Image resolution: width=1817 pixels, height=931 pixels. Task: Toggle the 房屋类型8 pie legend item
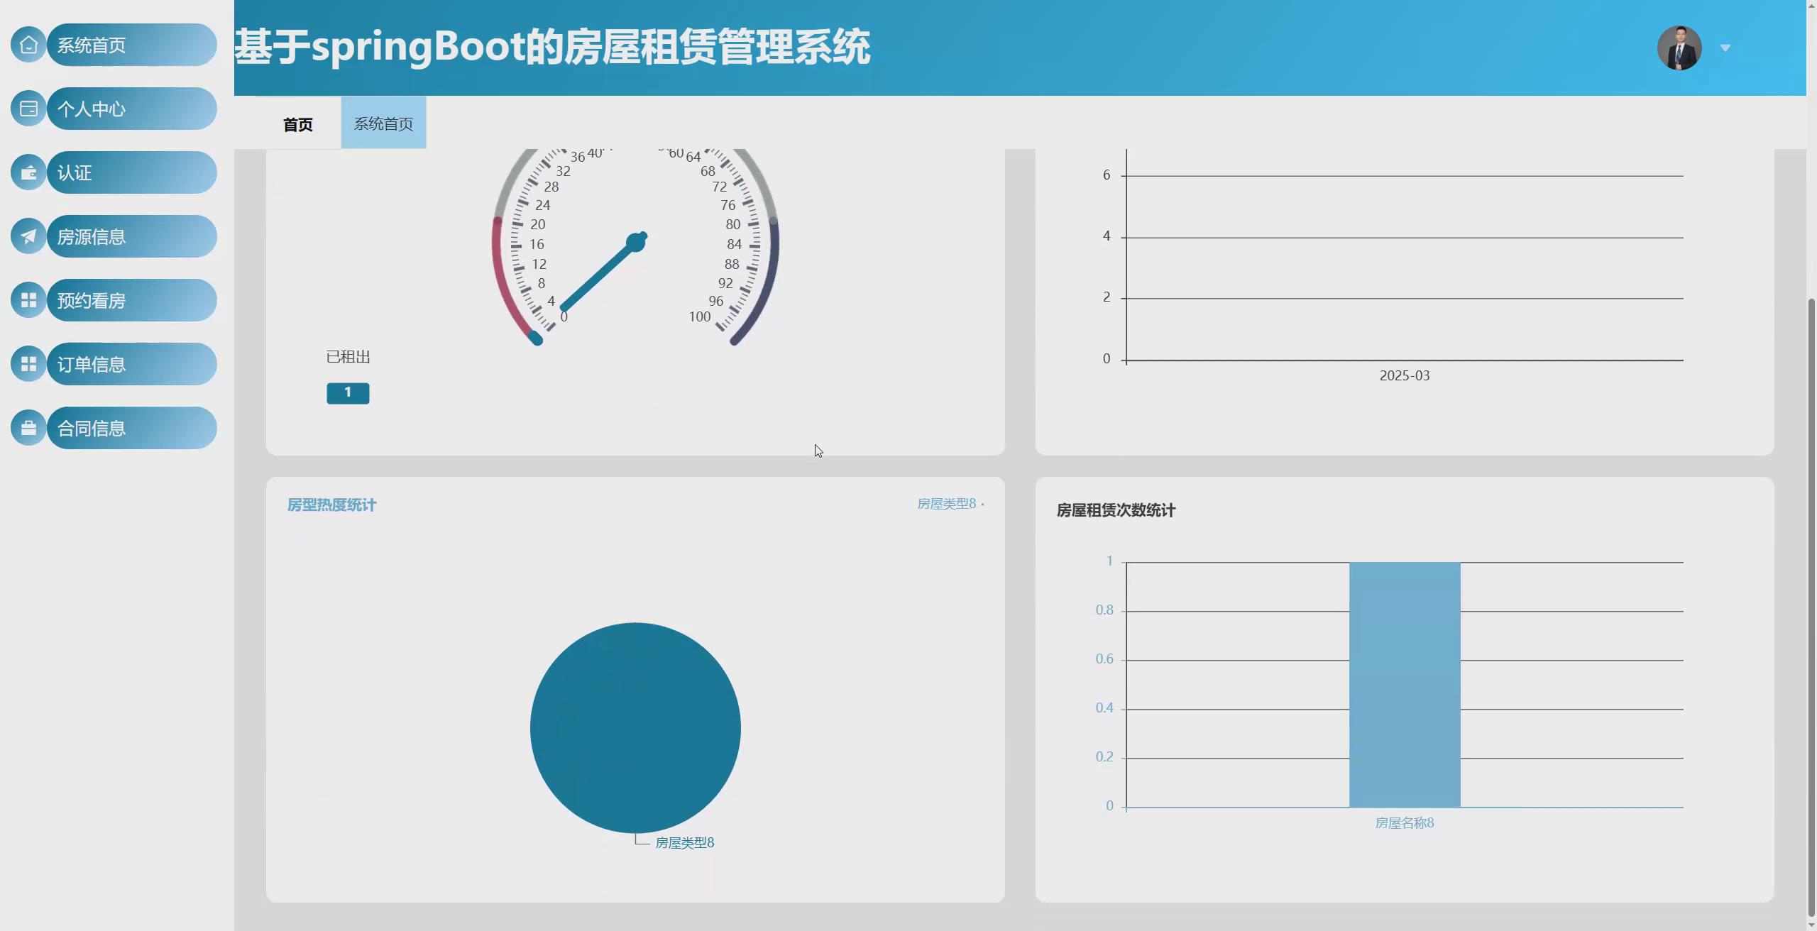tap(950, 504)
